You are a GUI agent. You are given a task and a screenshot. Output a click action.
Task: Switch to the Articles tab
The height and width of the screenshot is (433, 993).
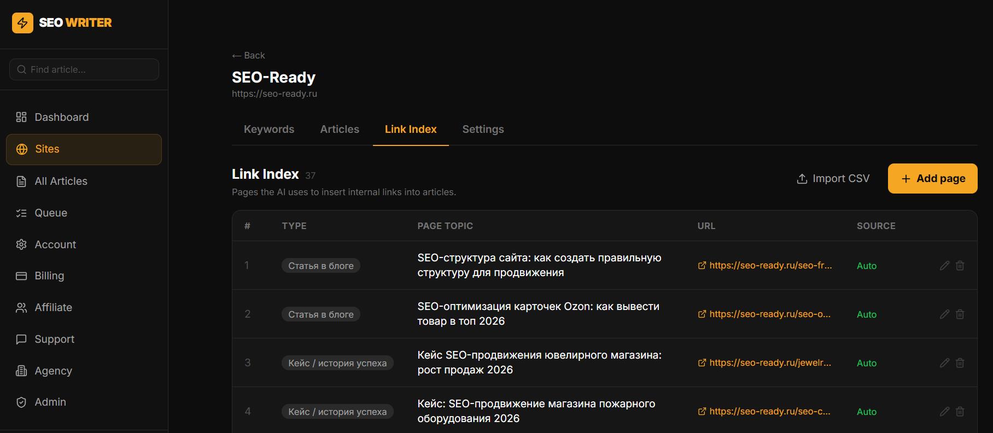pyautogui.click(x=340, y=130)
